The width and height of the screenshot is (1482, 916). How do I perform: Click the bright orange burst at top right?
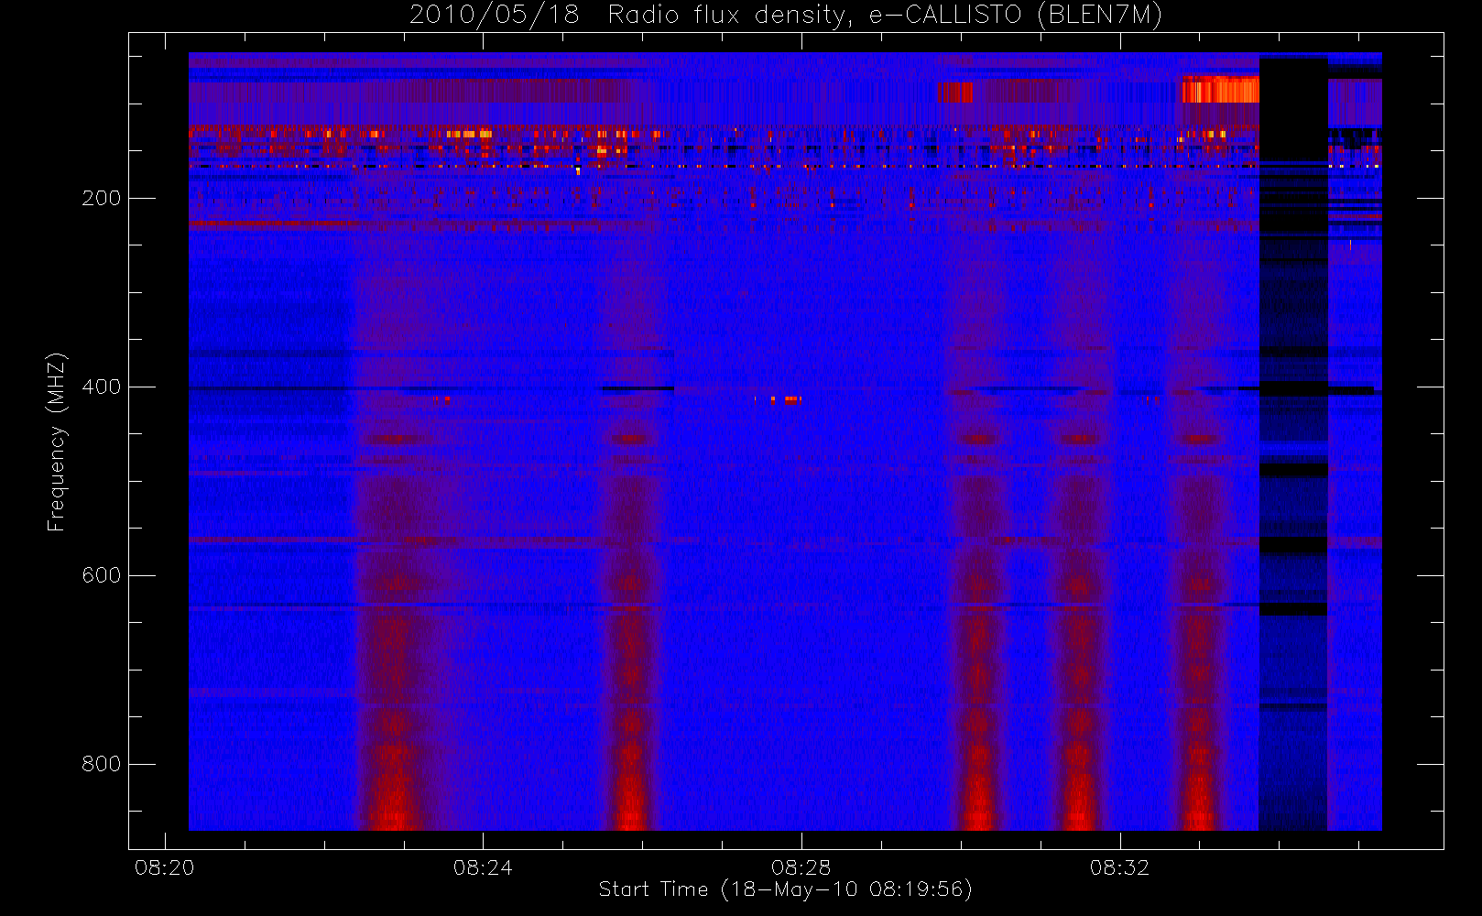click(x=1220, y=90)
